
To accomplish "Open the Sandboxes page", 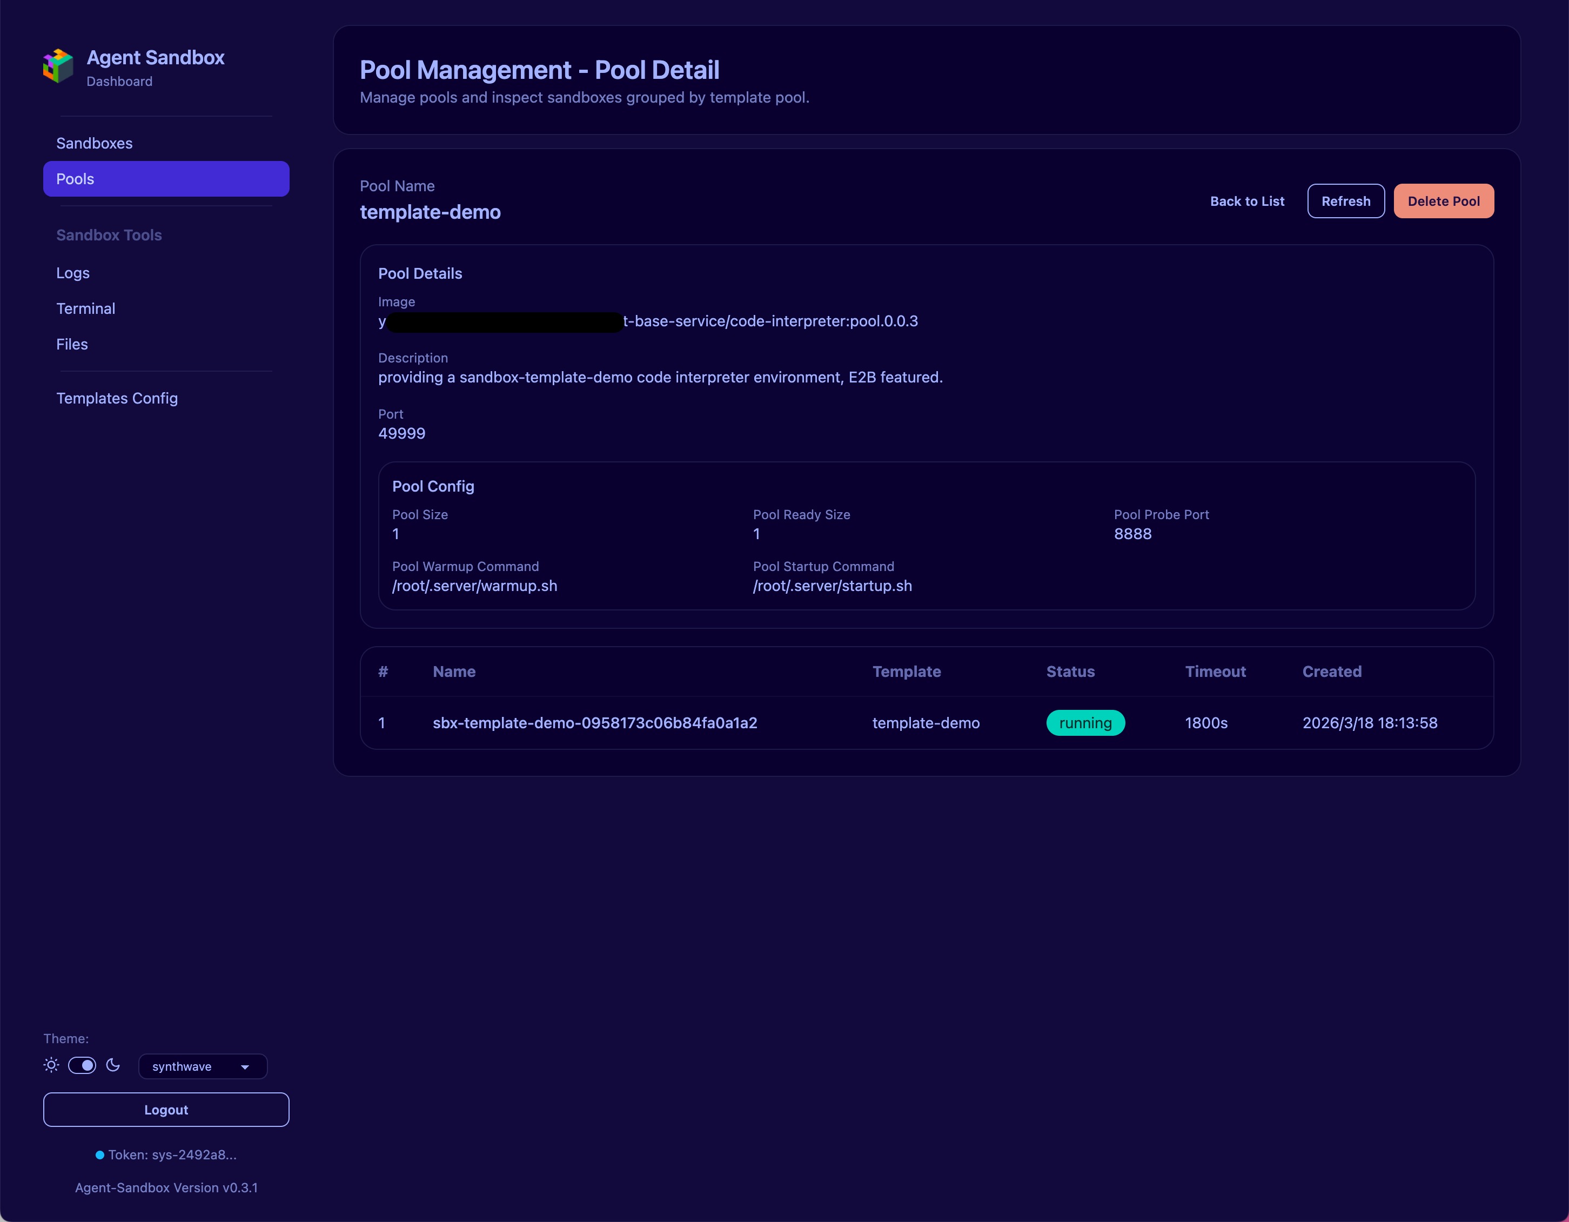I will click(94, 143).
